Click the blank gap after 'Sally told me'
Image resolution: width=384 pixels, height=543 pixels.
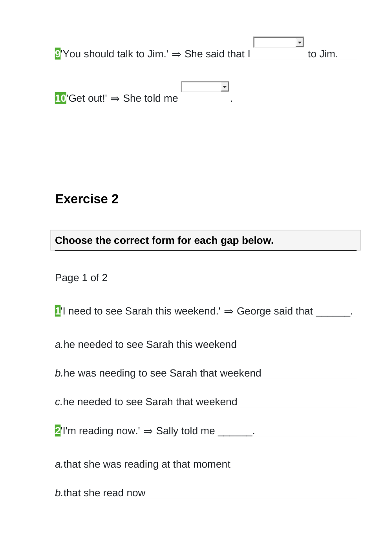click(235, 431)
